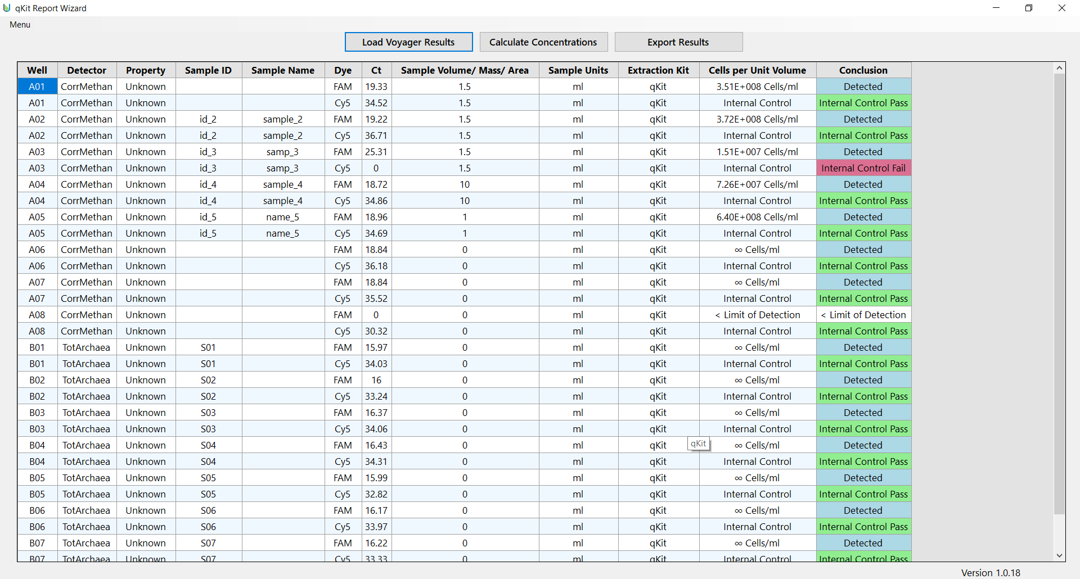The image size is (1080, 579).
Task: Click Cells per Unit Volume column header
Action: point(757,70)
